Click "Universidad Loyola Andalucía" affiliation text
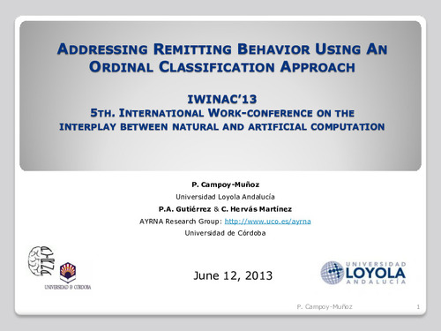Image resolution: width=441 pixels, height=331 pixels. tap(225, 197)
